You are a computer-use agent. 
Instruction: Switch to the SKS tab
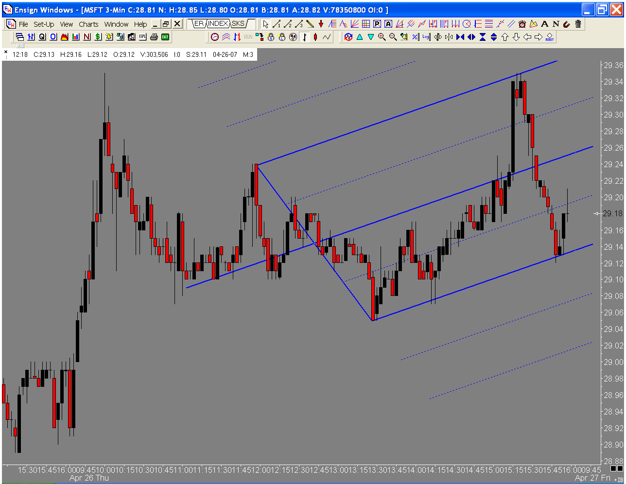(238, 23)
